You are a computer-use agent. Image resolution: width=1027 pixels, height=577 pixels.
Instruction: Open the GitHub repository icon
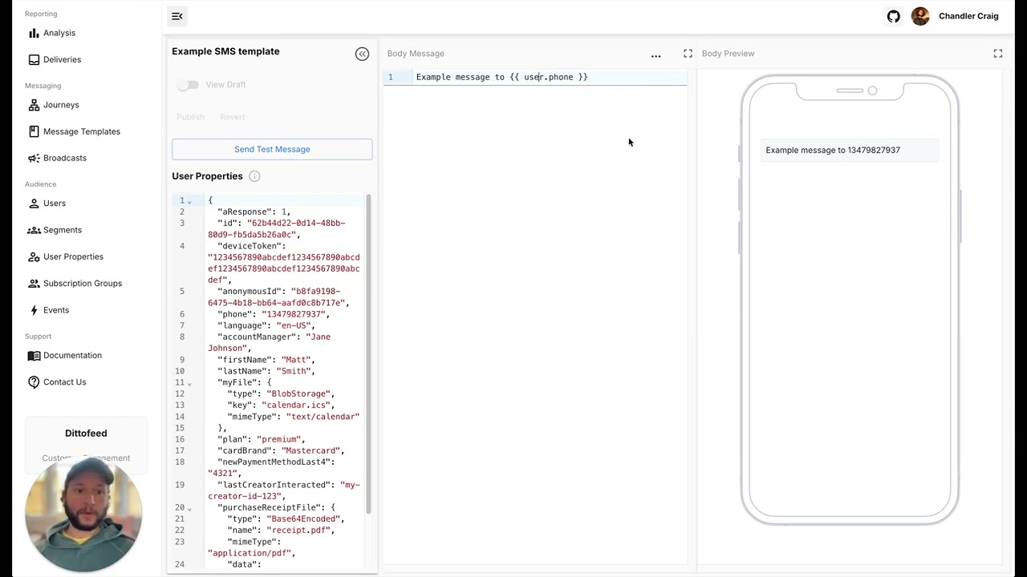pyautogui.click(x=893, y=16)
